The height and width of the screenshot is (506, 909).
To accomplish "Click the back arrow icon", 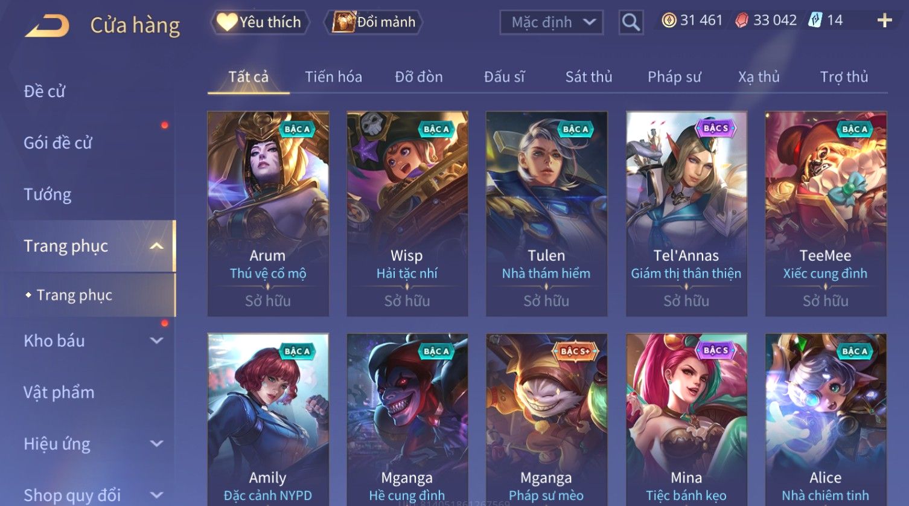I will click(47, 26).
